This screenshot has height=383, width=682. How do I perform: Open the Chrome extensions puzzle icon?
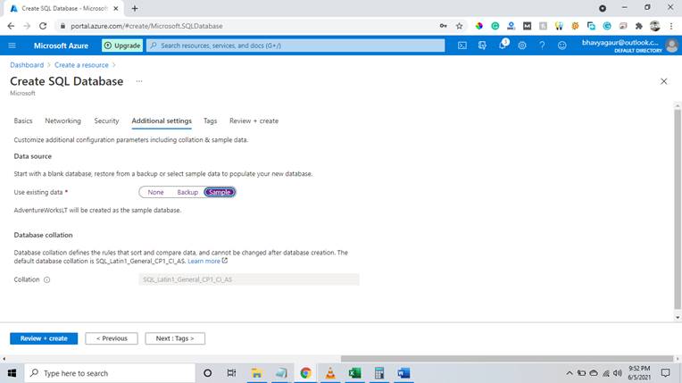[x=639, y=26]
